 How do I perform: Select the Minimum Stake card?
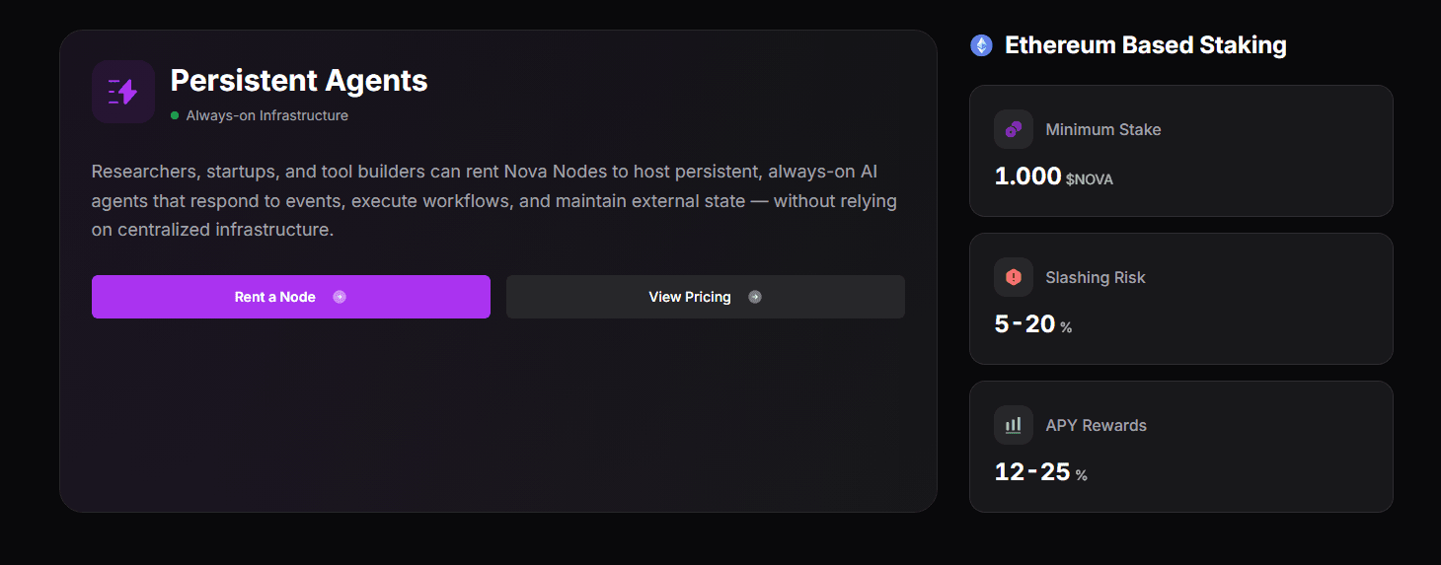point(1181,151)
